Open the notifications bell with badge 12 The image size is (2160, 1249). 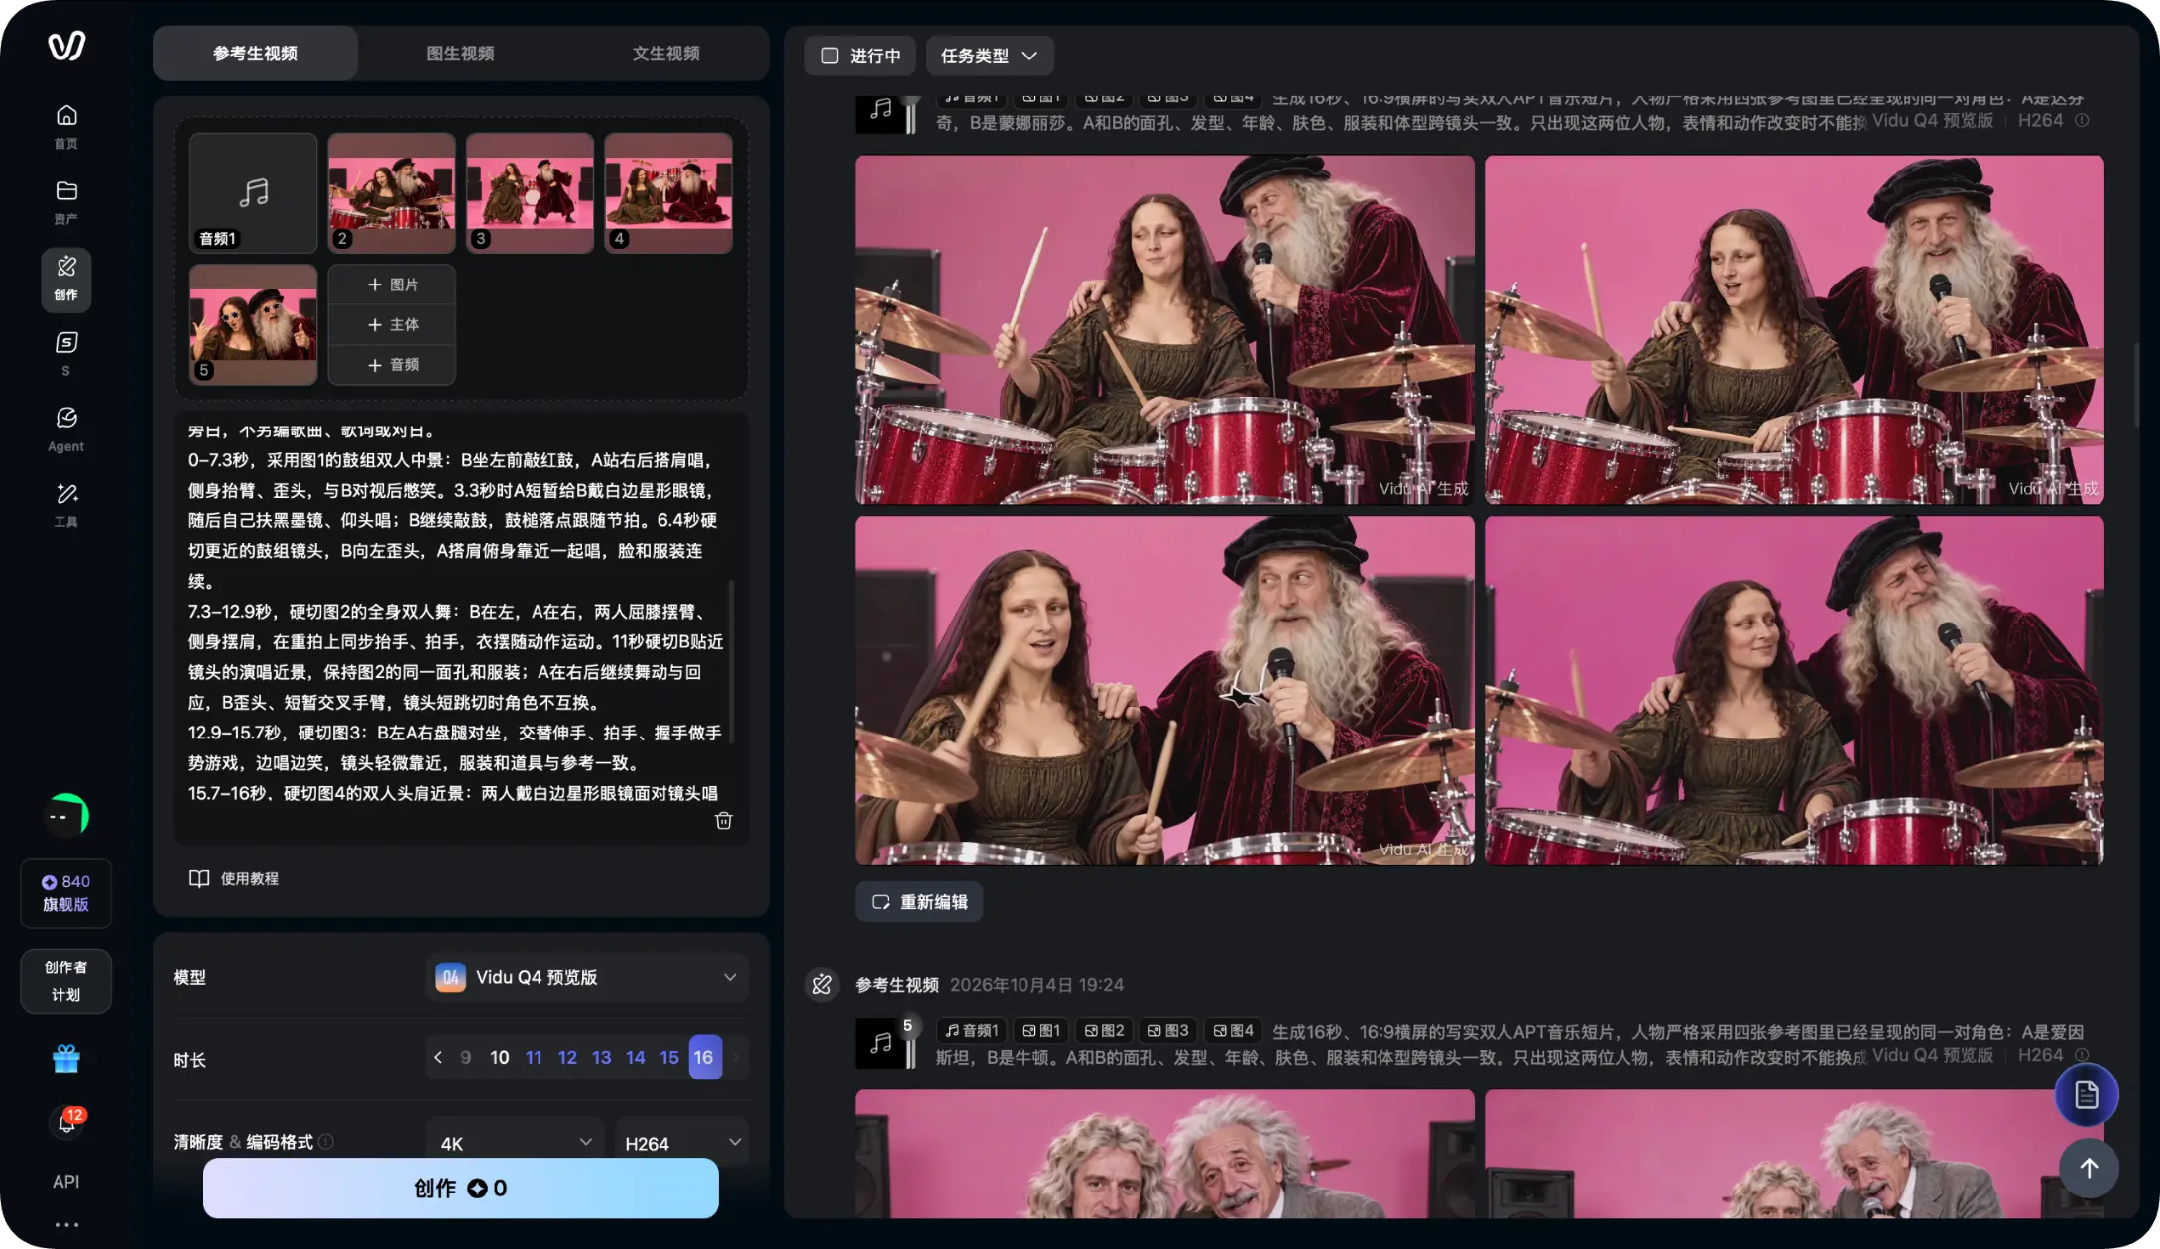(66, 1122)
